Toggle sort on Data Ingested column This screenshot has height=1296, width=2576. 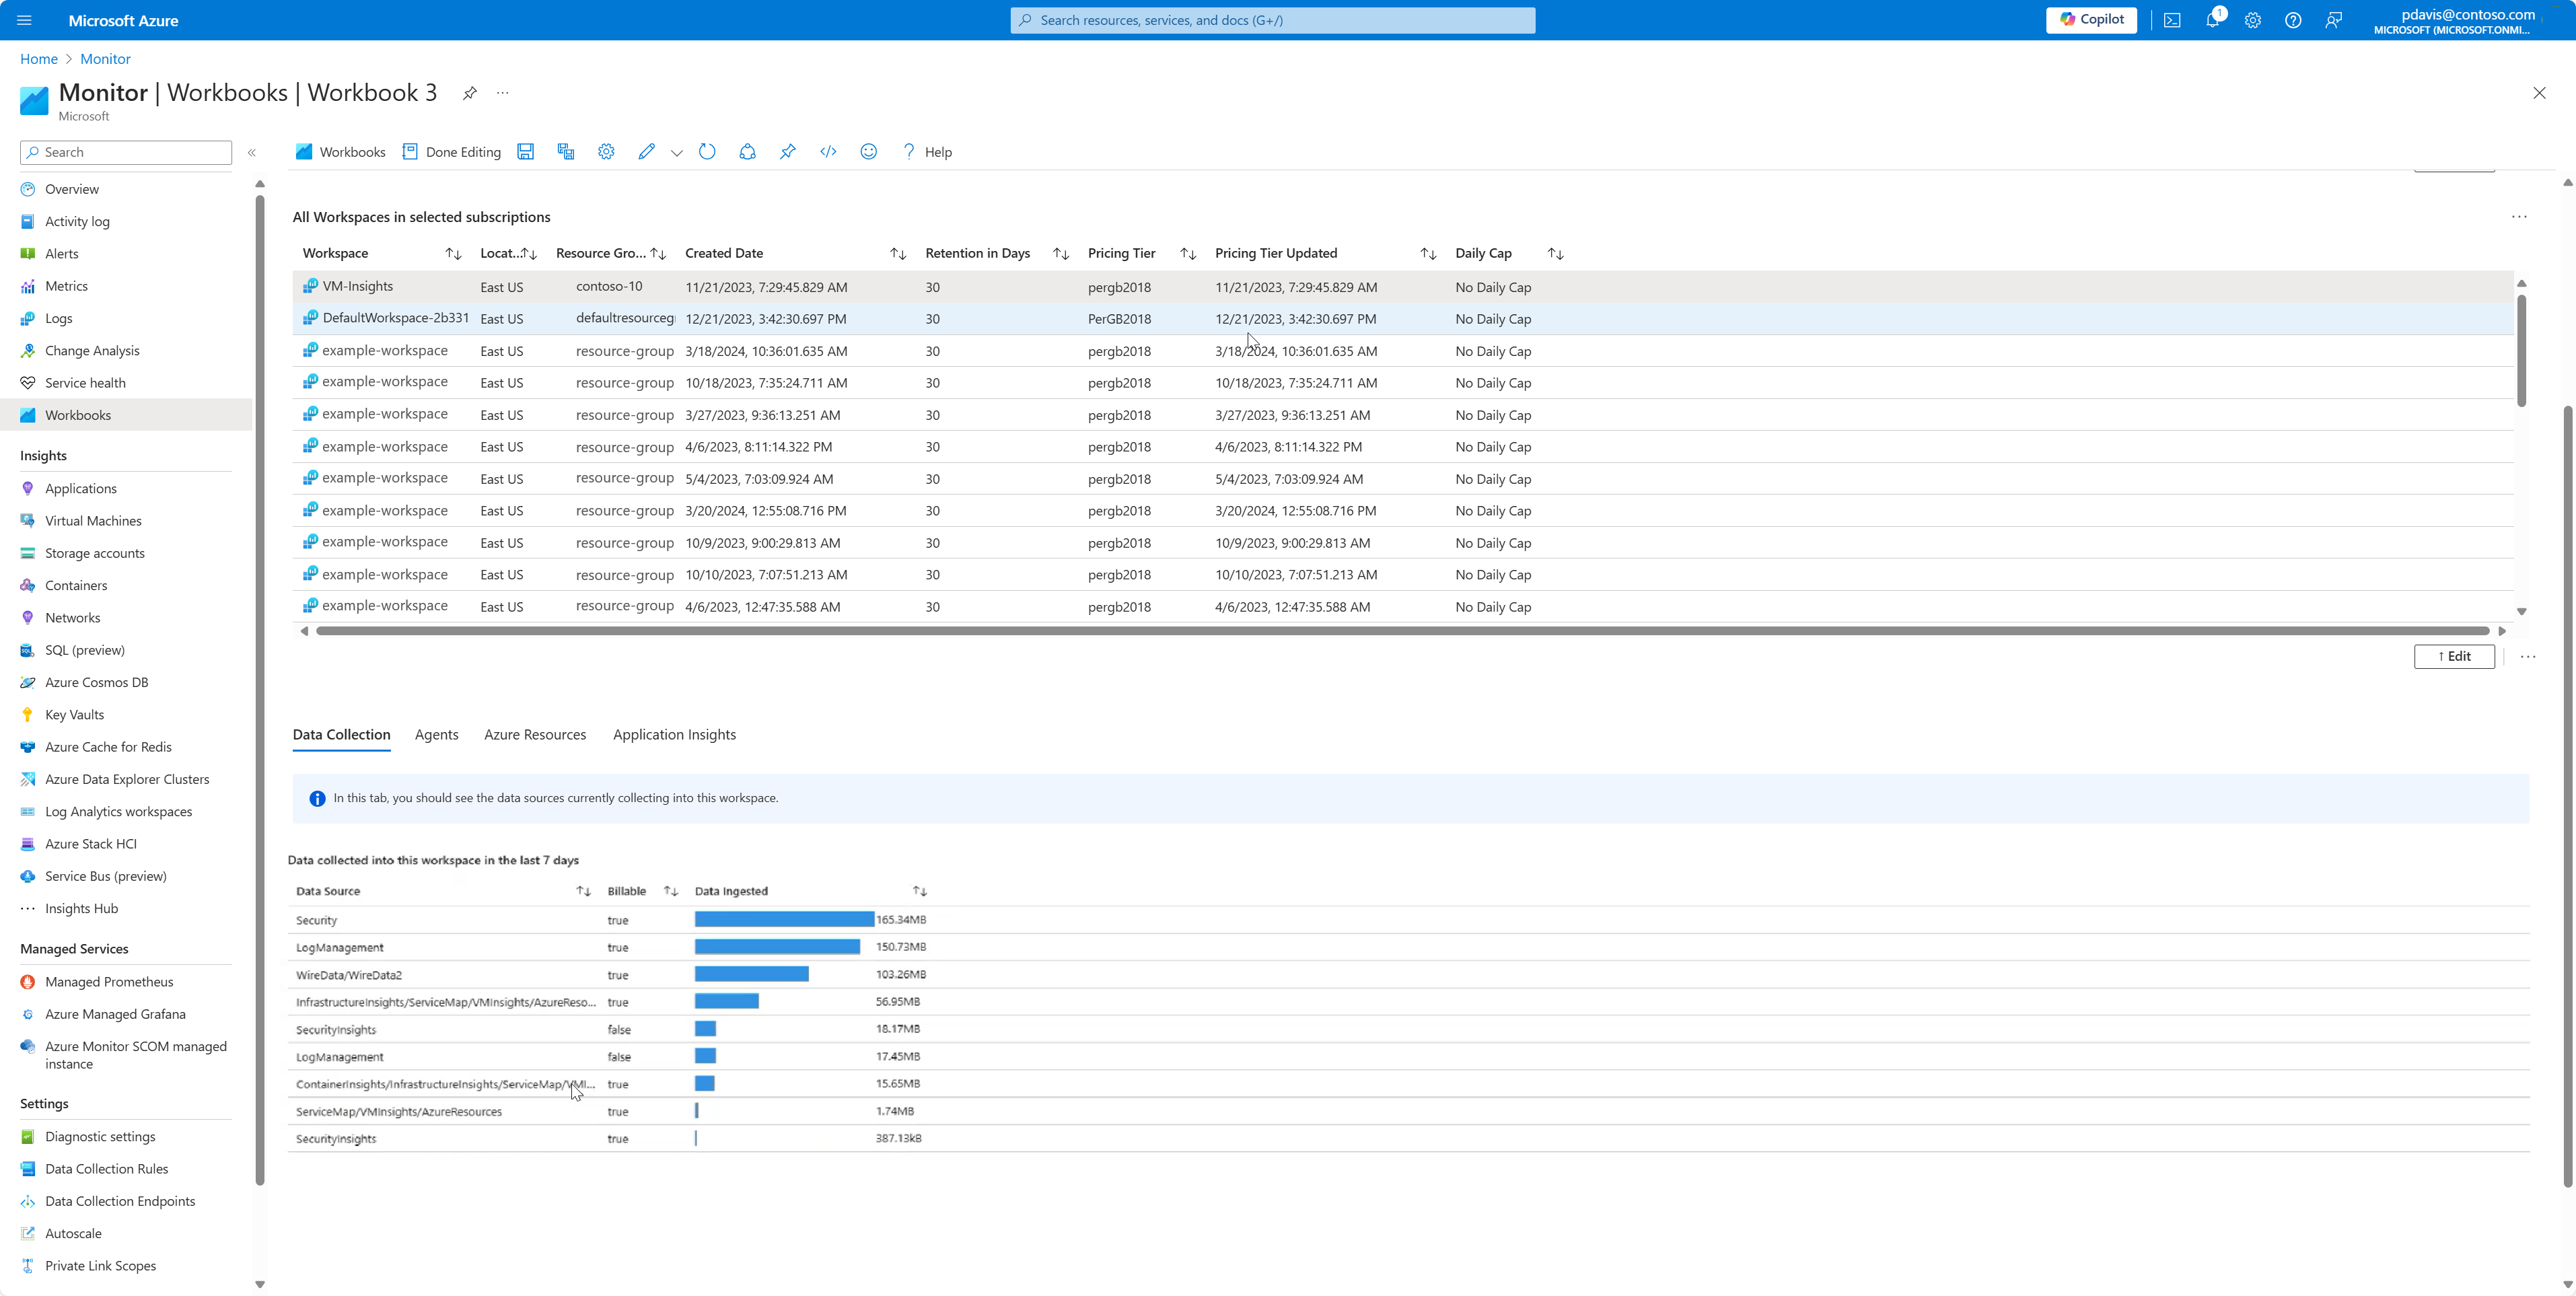[x=919, y=891]
